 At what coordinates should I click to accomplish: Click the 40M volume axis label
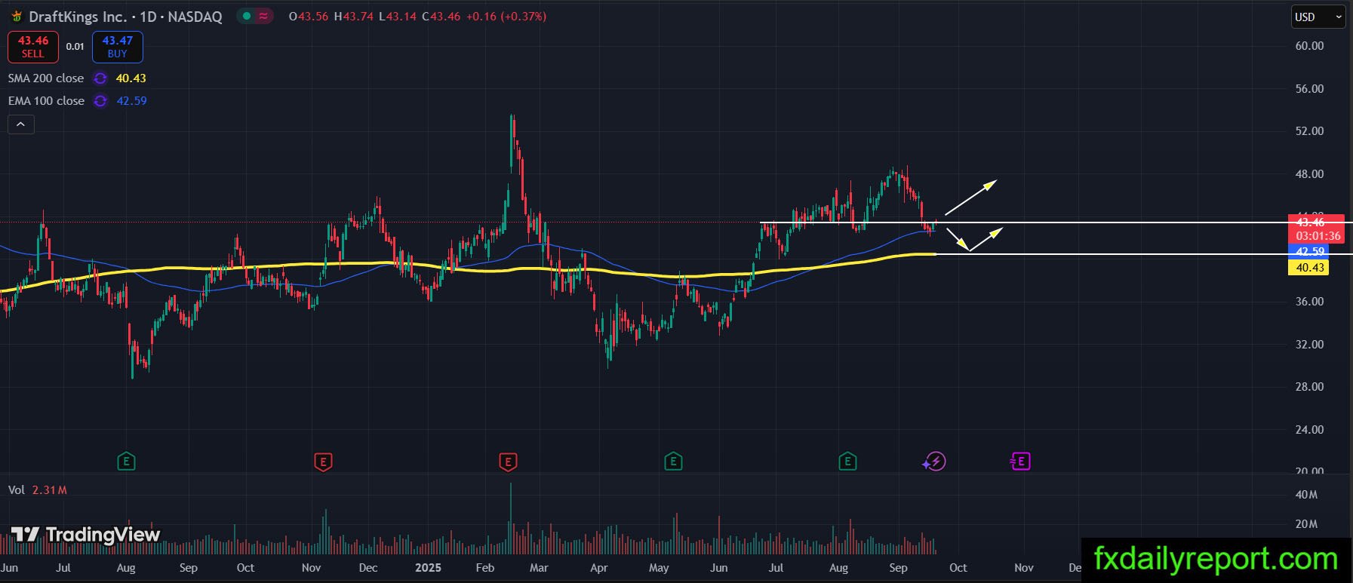[1306, 495]
